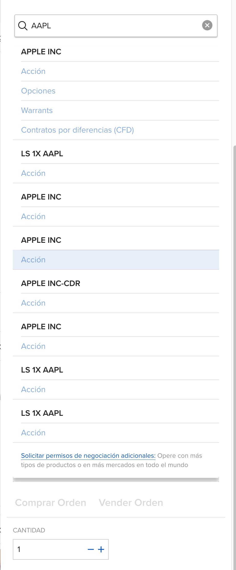
Task: Select the highlighted Acción entry
Action: click(x=116, y=260)
